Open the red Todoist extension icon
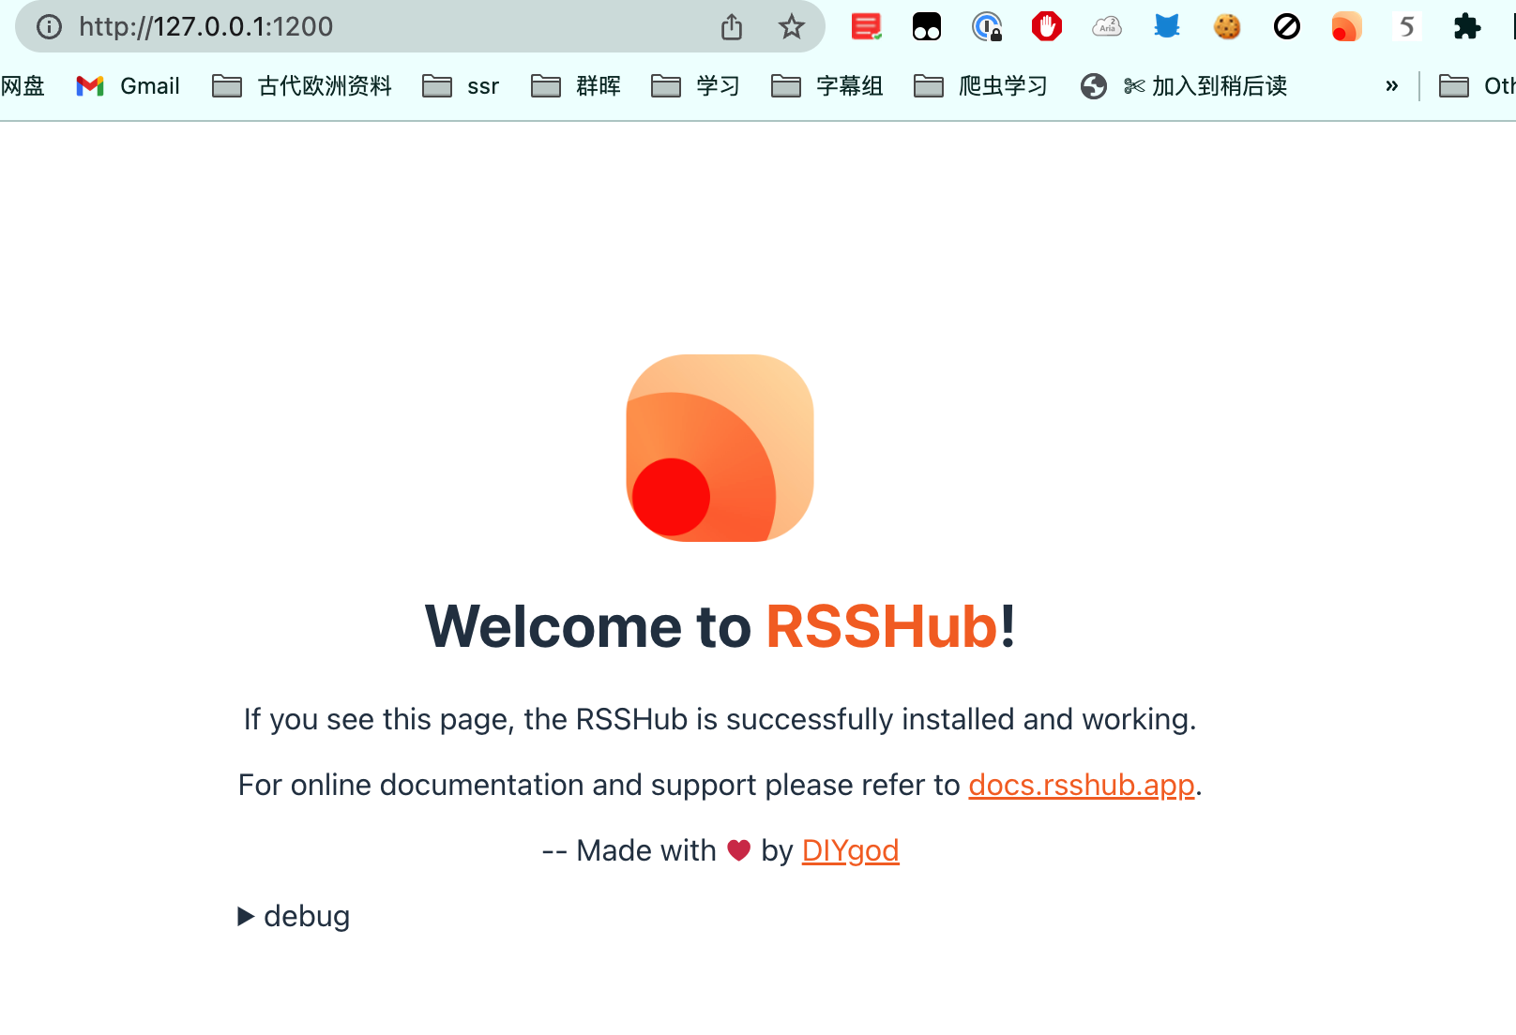Screen dimensions: 1516x1035 click(x=866, y=27)
